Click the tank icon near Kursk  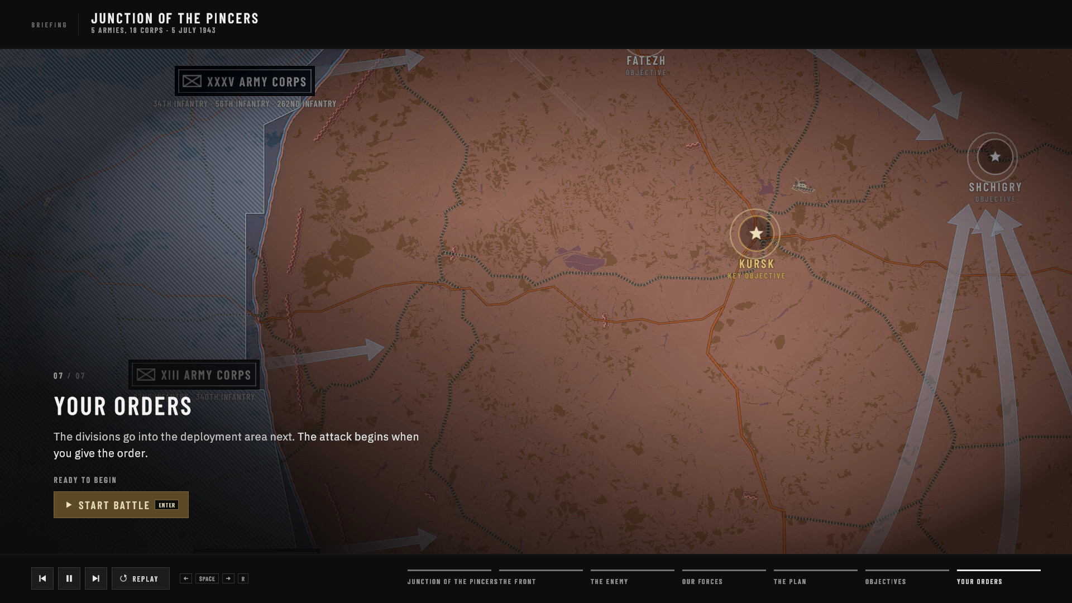pos(803,185)
